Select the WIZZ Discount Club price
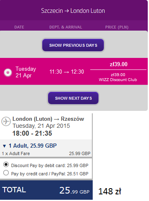149x201 pixels. (x=118, y=77)
